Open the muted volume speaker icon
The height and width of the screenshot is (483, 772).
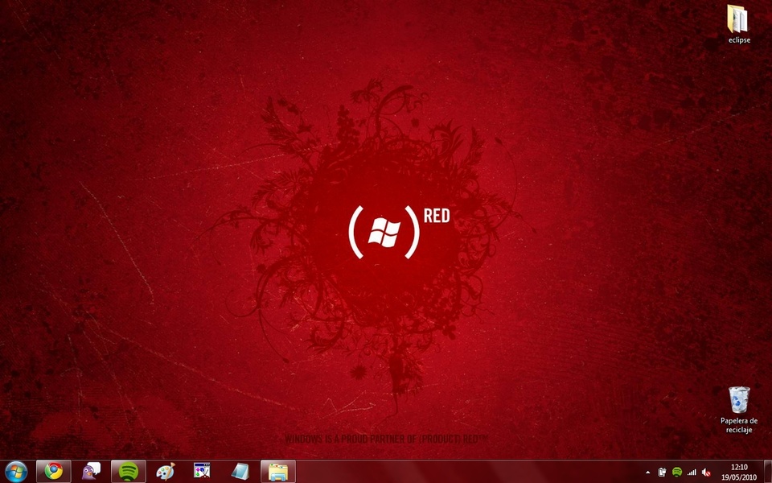click(x=707, y=473)
